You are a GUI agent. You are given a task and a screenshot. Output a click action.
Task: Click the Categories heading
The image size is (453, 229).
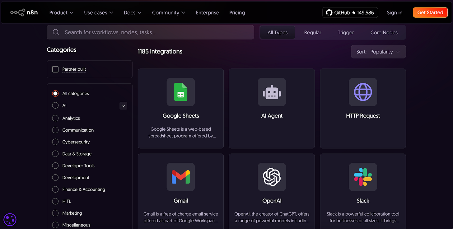tap(62, 50)
